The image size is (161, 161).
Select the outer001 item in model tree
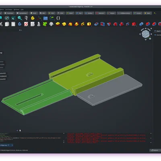click(3, 73)
